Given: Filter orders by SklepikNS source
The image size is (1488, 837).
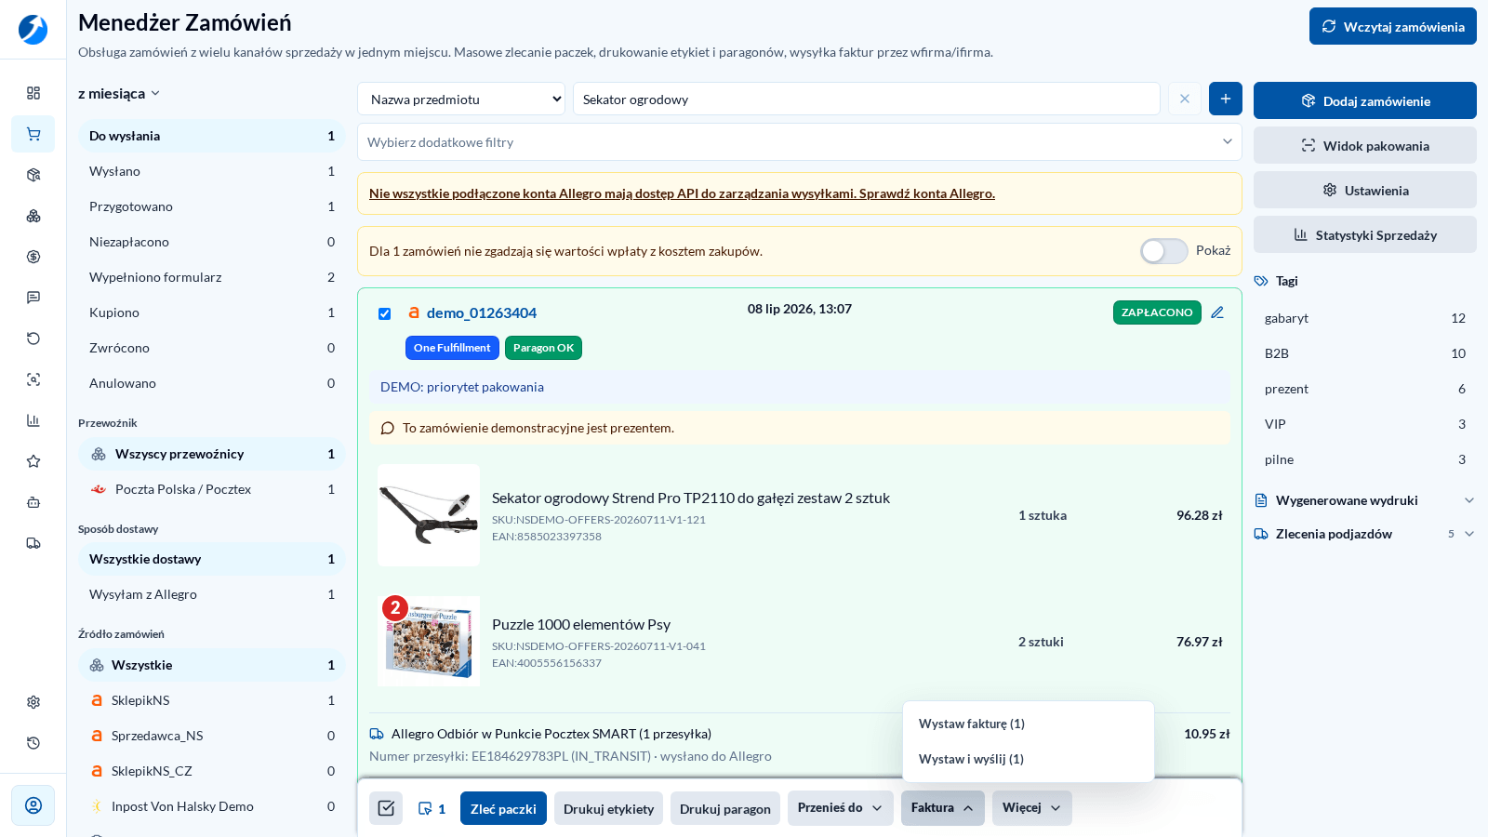Looking at the screenshot, I should 212,700.
